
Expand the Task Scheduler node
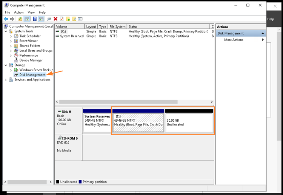(x=11, y=36)
